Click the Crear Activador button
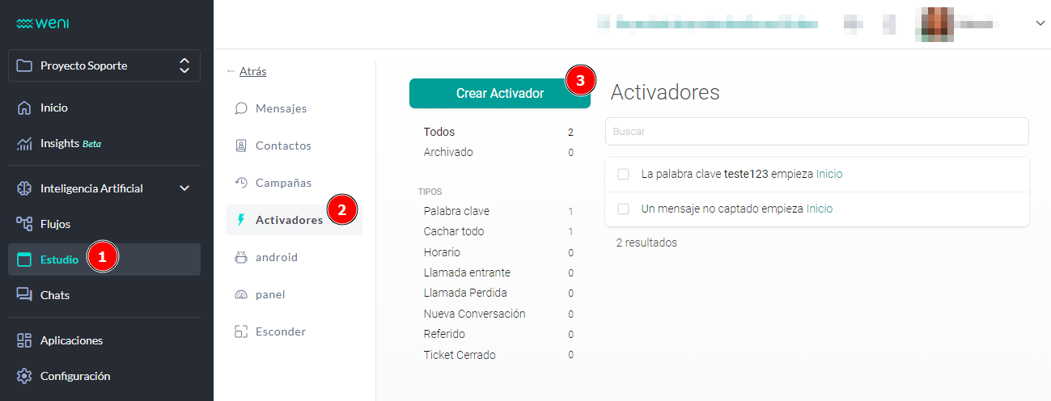 click(499, 93)
